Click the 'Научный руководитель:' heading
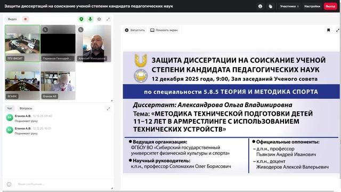Screen dimensions: 341x192 (x=161, y=161)
